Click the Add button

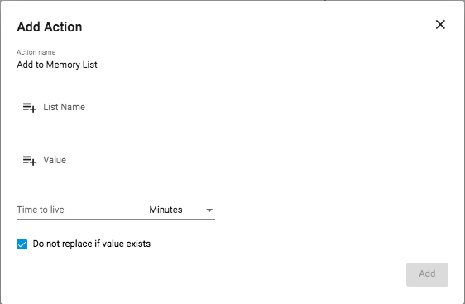(x=427, y=274)
